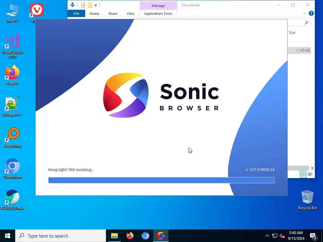Expand the Explorer ribbon chevron

[x=304, y=13]
